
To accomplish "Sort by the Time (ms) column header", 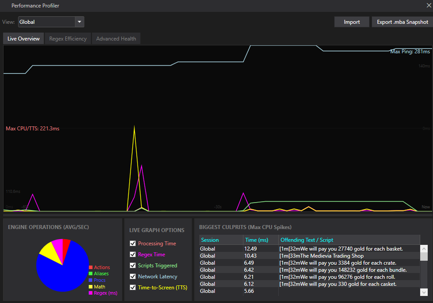I will point(261,240).
